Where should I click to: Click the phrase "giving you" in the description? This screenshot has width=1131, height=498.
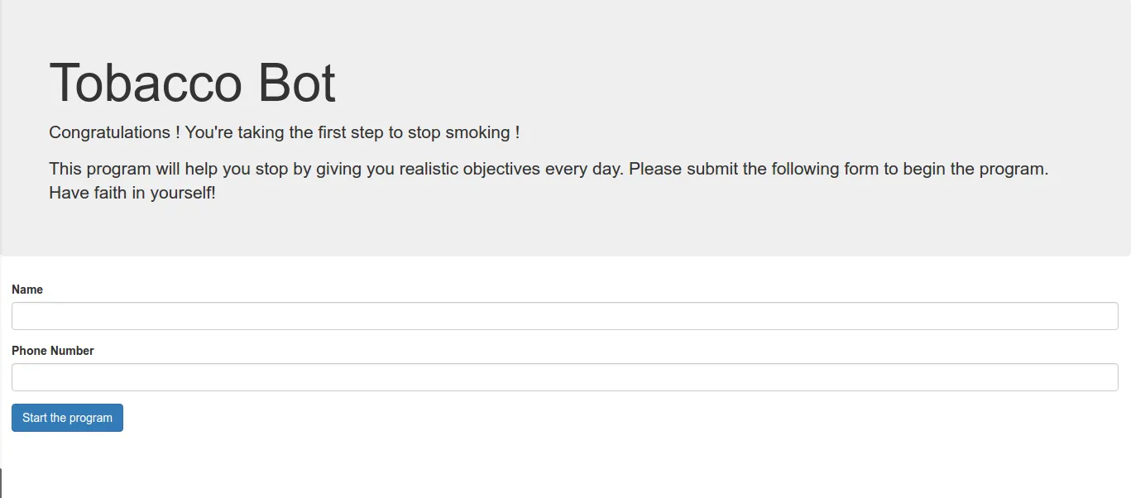[356, 169]
